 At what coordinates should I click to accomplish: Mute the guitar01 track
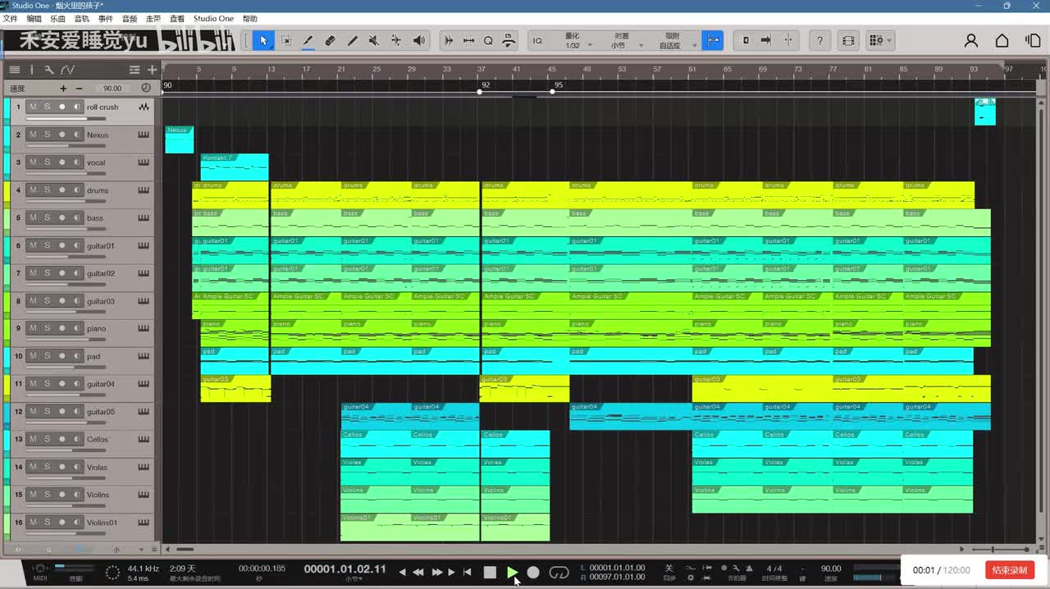[33, 245]
